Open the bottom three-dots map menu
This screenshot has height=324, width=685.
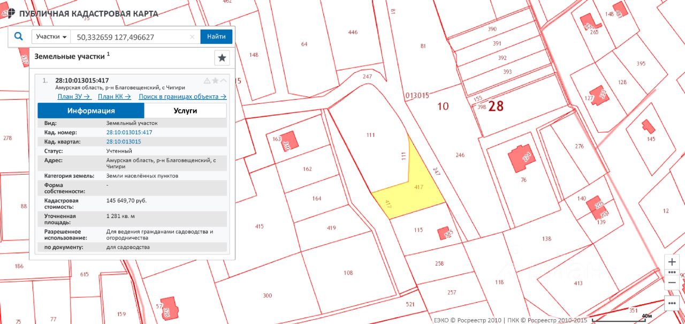pyautogui.click(x=672, y=303)
